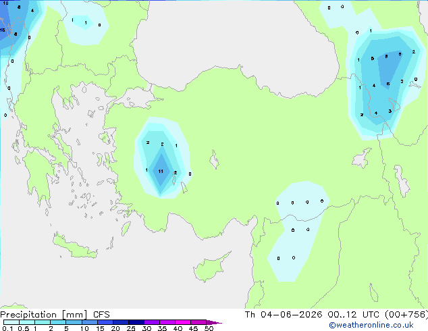Select the 15–20 mm legend swatch

(105, 322)
